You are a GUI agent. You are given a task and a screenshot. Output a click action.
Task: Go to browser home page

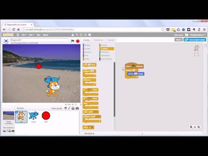[19, 30]
